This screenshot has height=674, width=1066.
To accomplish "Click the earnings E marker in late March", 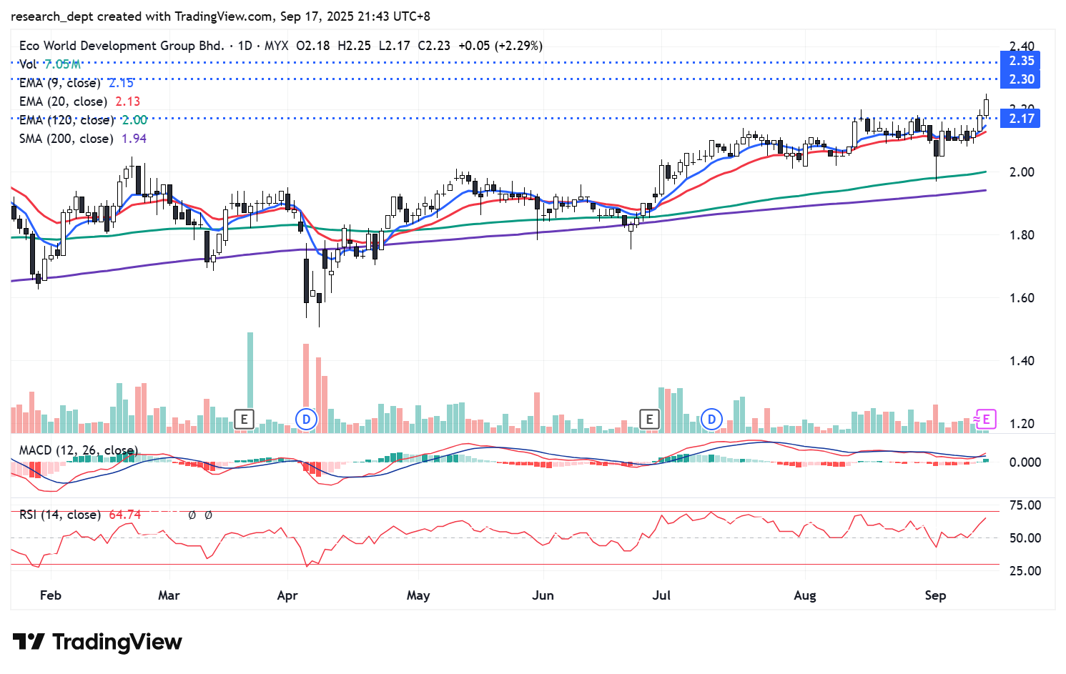I will 244,419.
